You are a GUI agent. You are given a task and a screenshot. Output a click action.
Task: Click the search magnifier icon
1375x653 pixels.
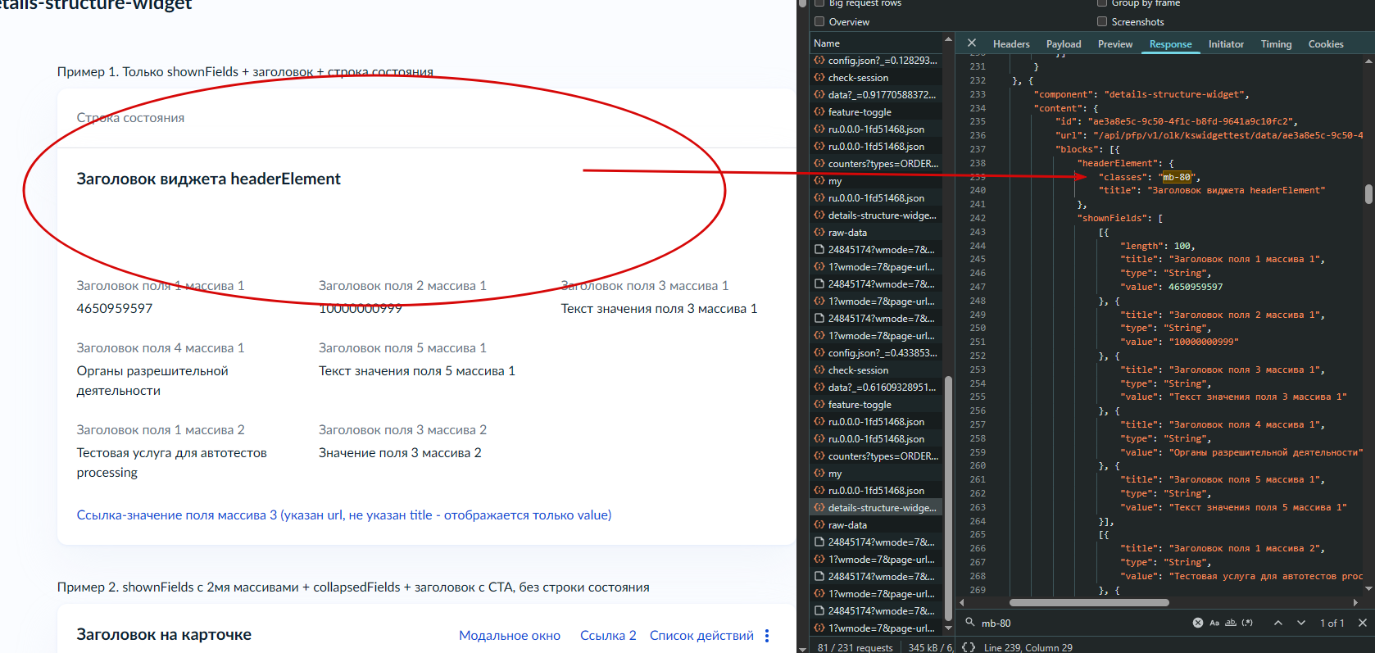[969, 623]
